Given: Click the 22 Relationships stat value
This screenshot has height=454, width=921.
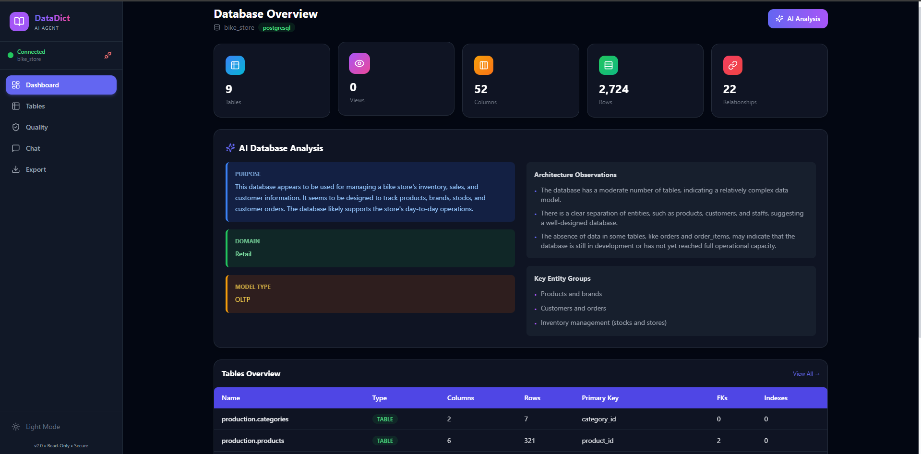Looking at the screenshot, I should pyautogui.click(x=730, y=89).
